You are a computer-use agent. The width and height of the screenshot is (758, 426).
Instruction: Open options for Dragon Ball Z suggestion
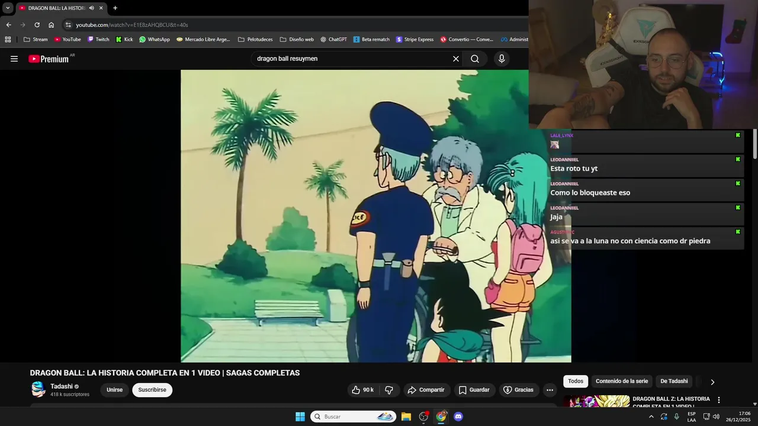(x=719, y=400)
